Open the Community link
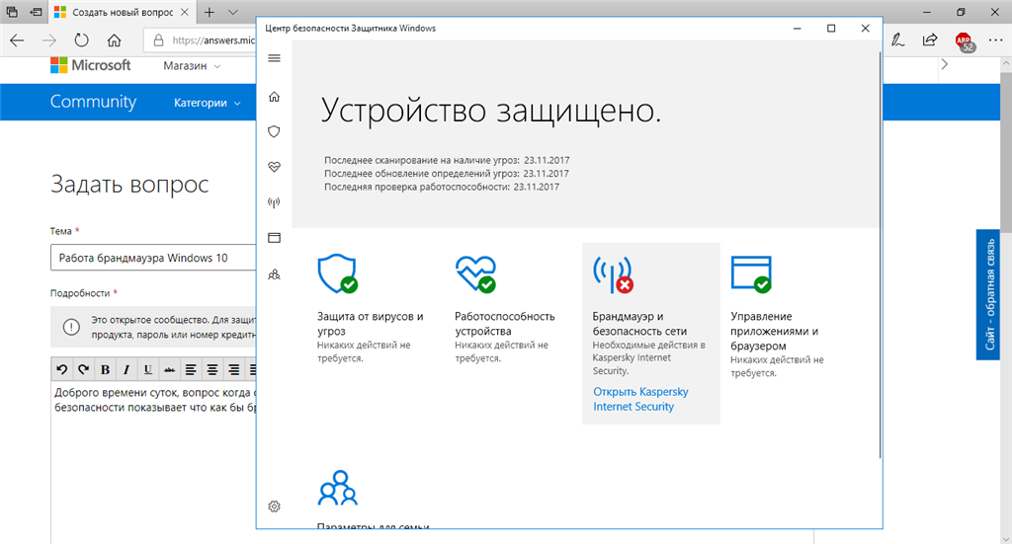This screenshot has width=1012, height=544. tap(93, 102)
